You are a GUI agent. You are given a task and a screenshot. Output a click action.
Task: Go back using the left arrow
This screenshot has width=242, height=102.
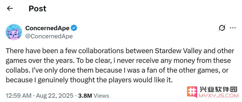[x=10, y=8]
